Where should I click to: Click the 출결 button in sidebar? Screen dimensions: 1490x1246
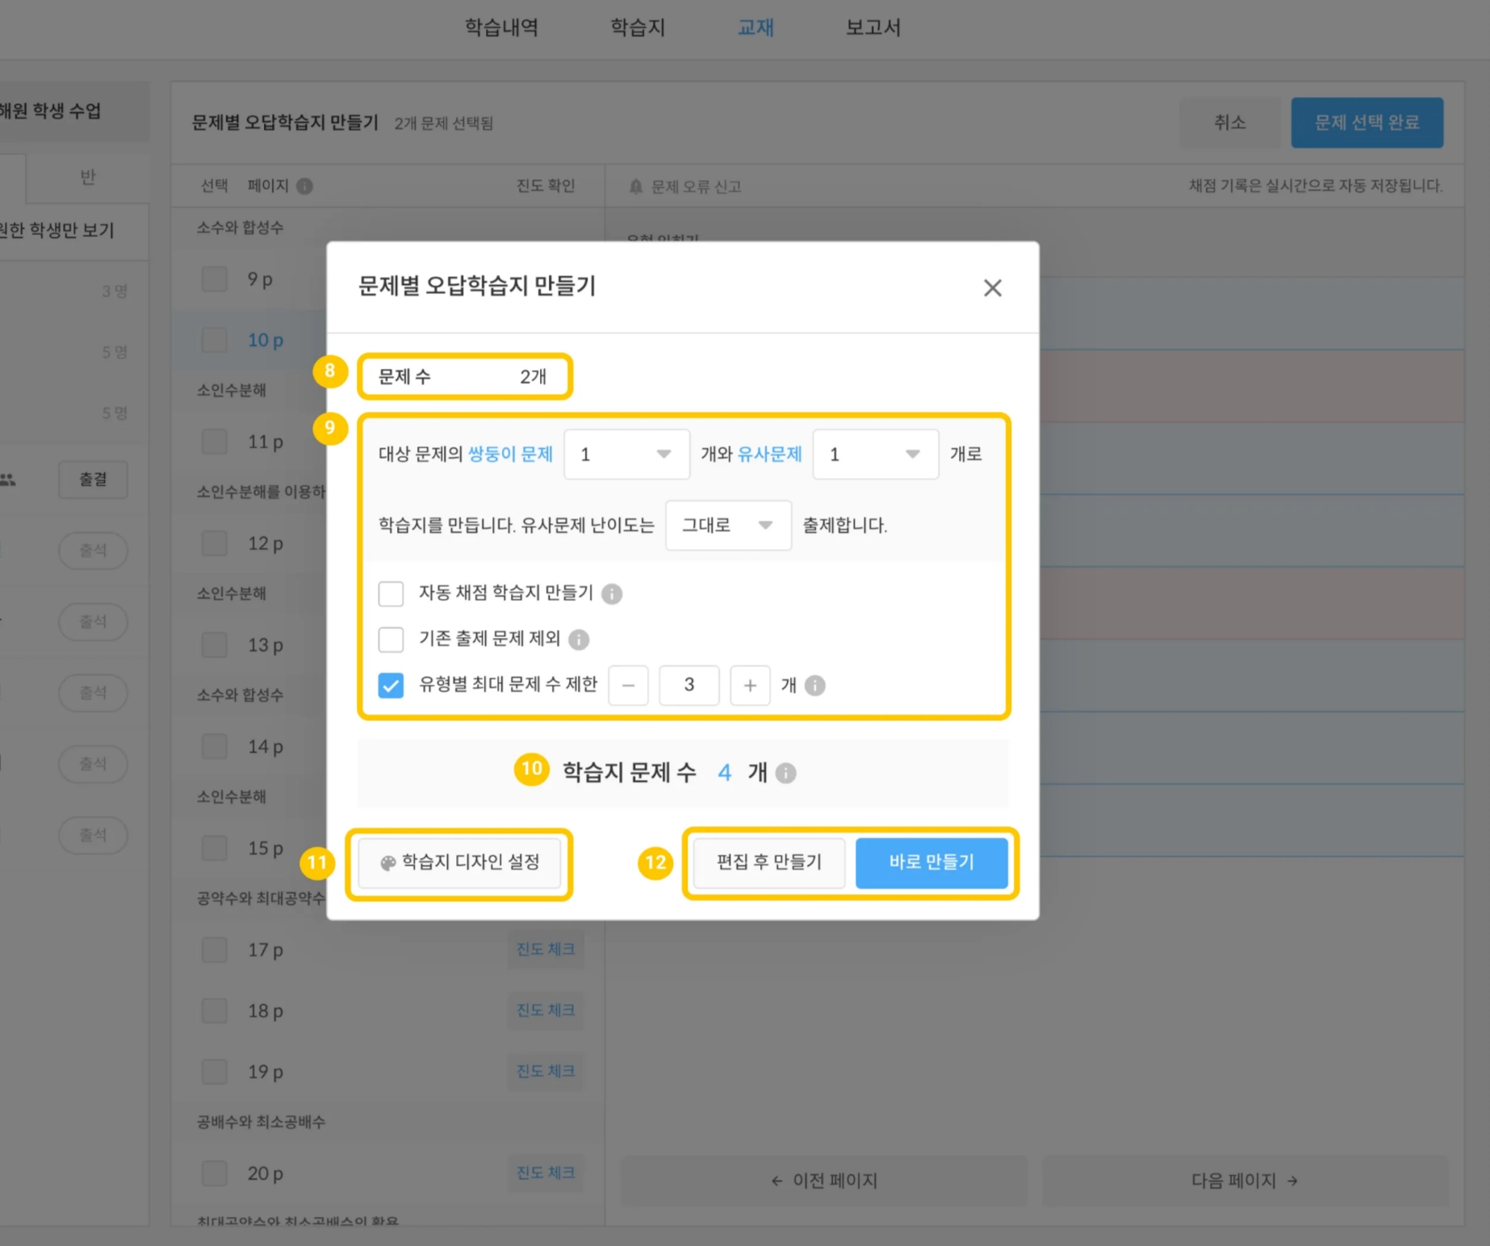click(93, 480)
